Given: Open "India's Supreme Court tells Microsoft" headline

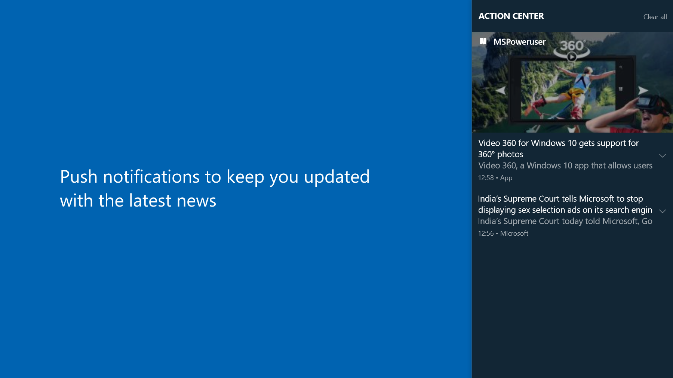Looking at the screenshot, I should pos(565,204).
